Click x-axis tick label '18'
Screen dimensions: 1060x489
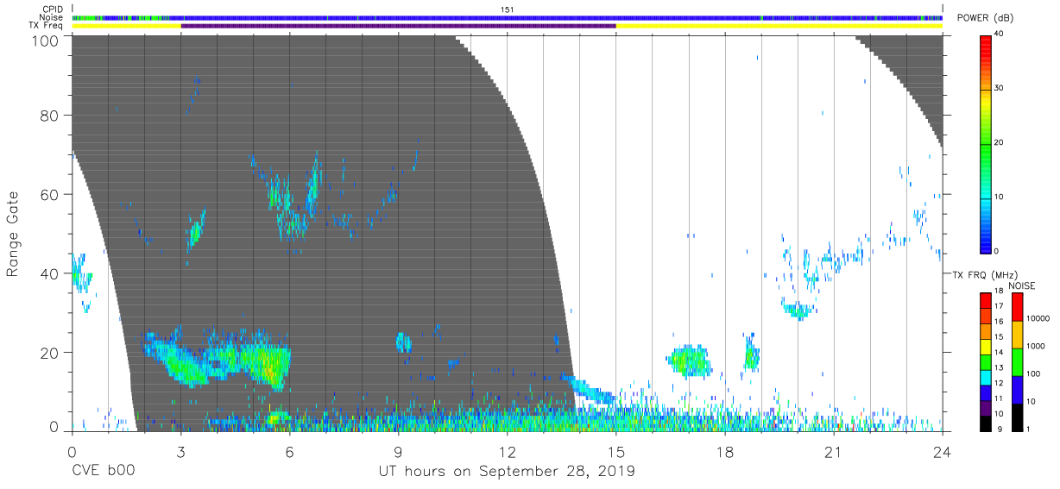[724, 451]
